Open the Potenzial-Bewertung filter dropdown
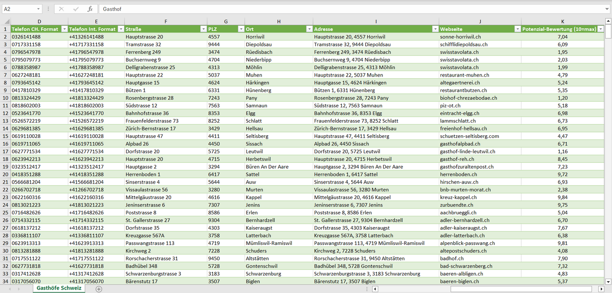612x293 pixels. [600, 29]
